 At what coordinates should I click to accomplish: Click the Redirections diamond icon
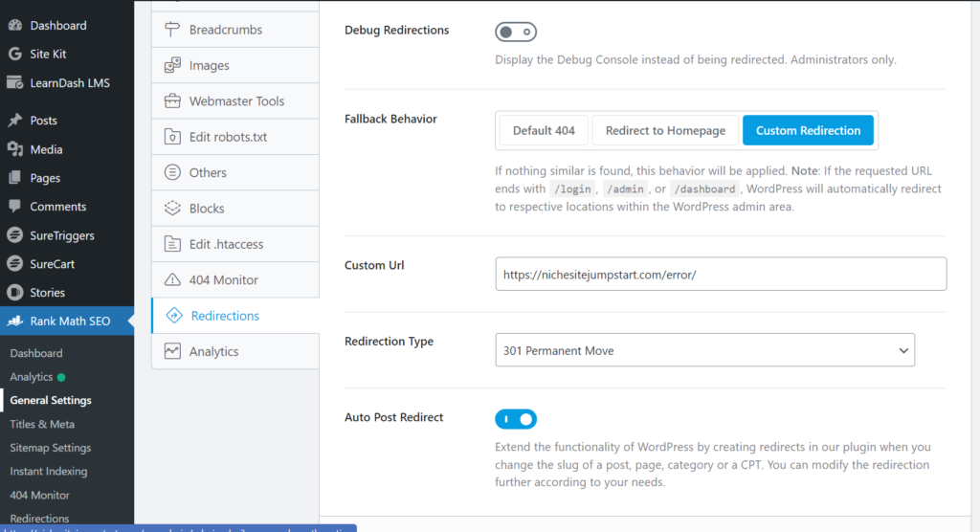tap(174, 315)
